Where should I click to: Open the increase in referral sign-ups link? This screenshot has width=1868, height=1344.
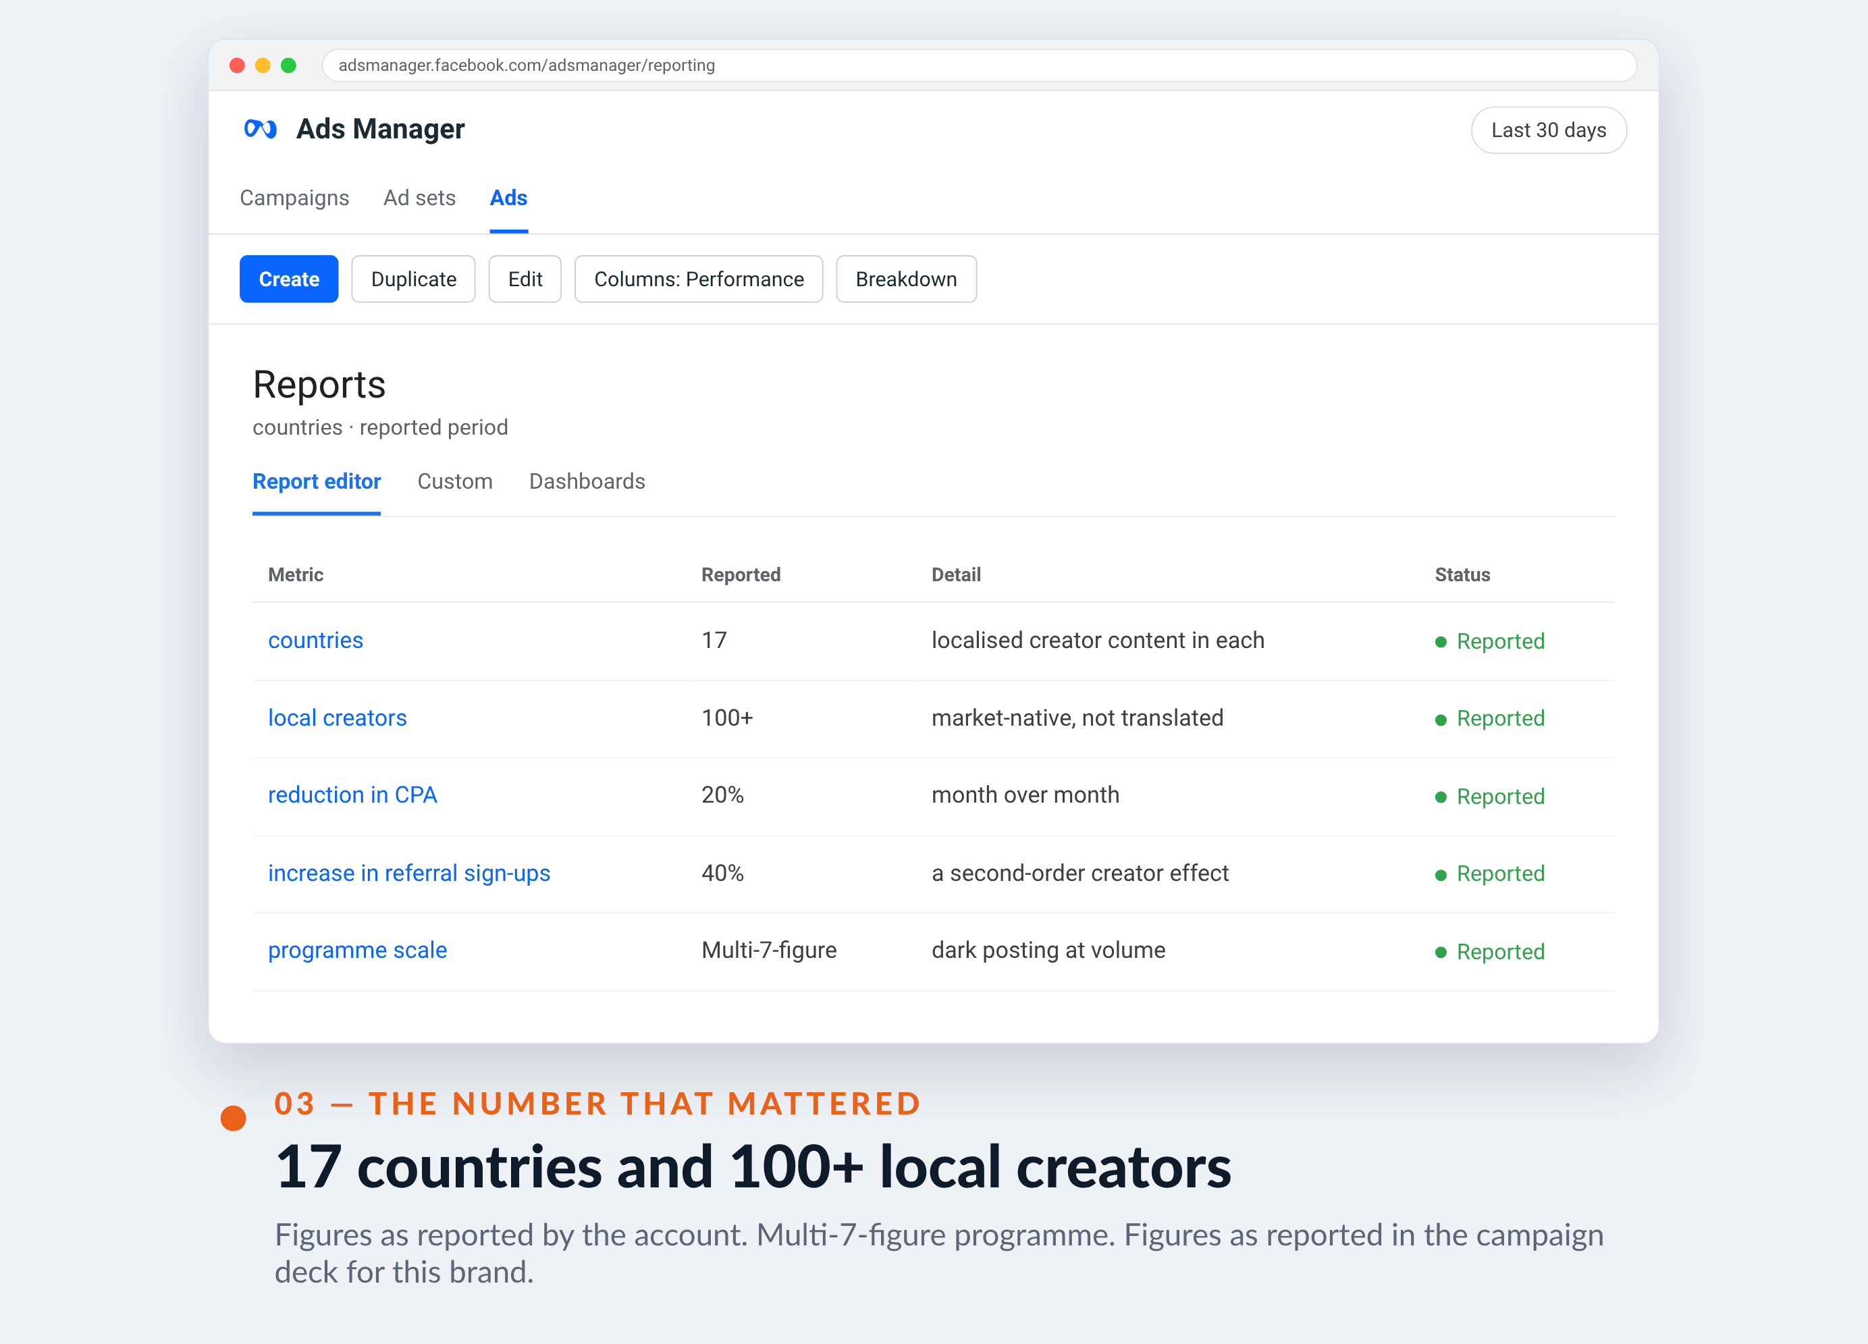pos(408,873)
